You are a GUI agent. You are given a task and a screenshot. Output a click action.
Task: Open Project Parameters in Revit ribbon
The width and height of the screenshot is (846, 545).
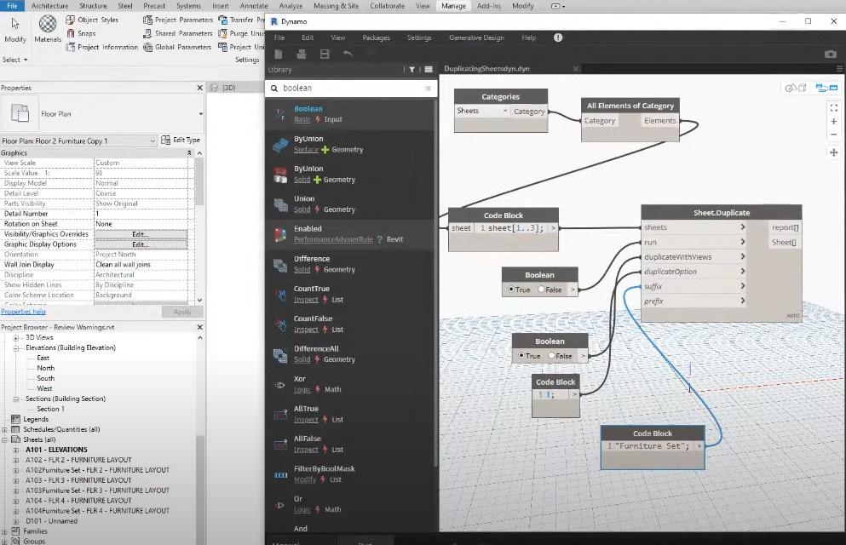click(x=178, y=20)
